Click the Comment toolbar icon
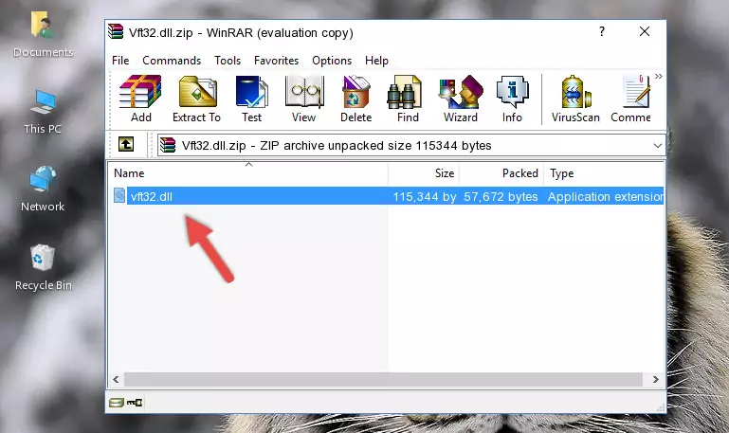 click(631, 99)
